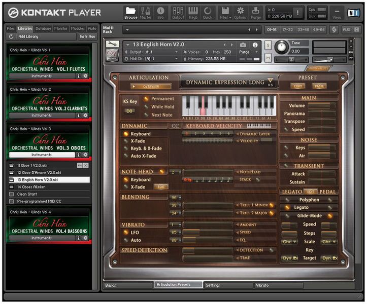Open settings gear for Vol 4 Bassoons
Image resolution: width=367 pixels, height=304 pixels.
pyautogui.click(x=85, y=238)
